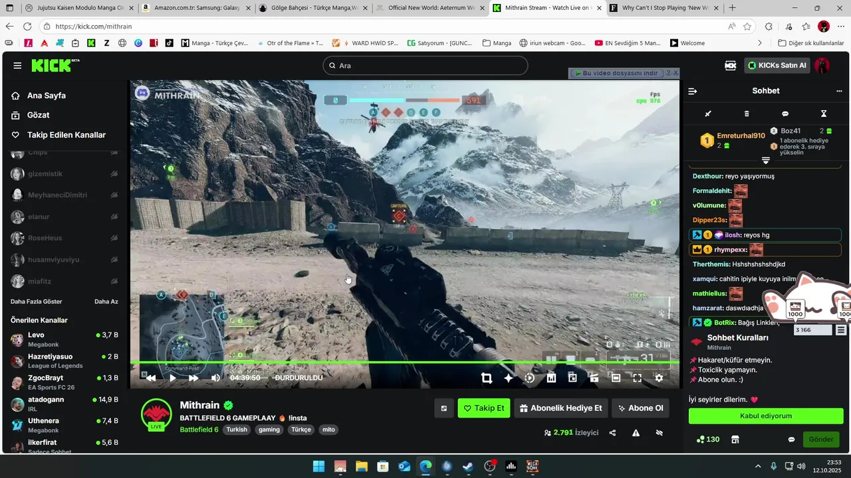The image size is (851, 478).
Task: Fast forward the stream video
Action: click(193, 378)
